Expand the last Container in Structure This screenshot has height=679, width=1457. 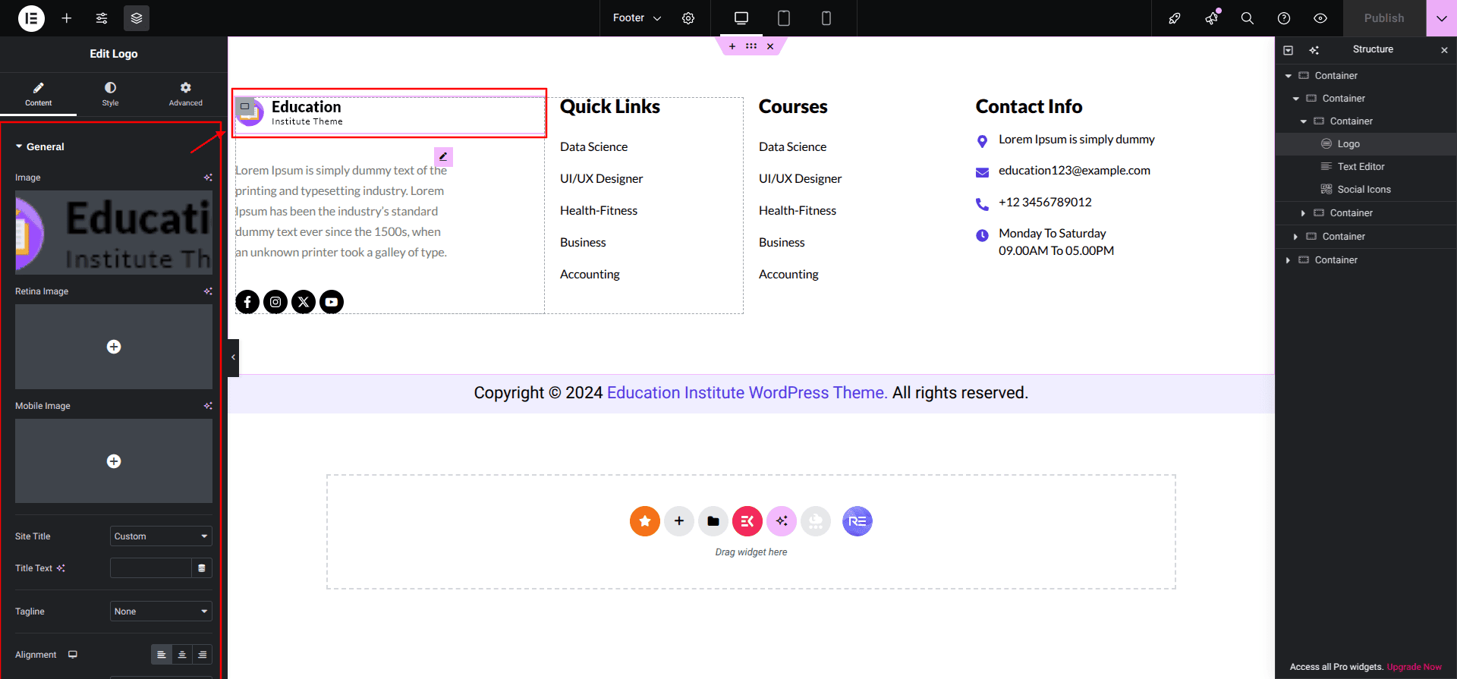pos(1288,260)
